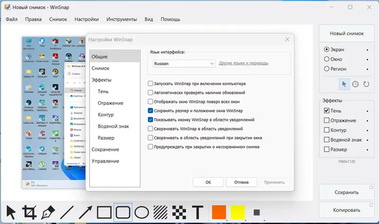This screenshot has width=379, height=224.
Task: Pick the orange color swatch
Action: (x=219, y=213)
